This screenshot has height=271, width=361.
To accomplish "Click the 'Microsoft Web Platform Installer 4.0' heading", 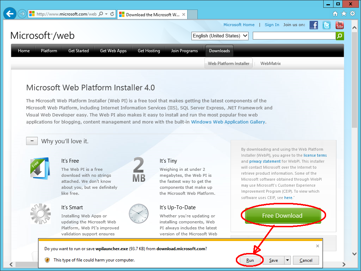I will pos(91,88).
